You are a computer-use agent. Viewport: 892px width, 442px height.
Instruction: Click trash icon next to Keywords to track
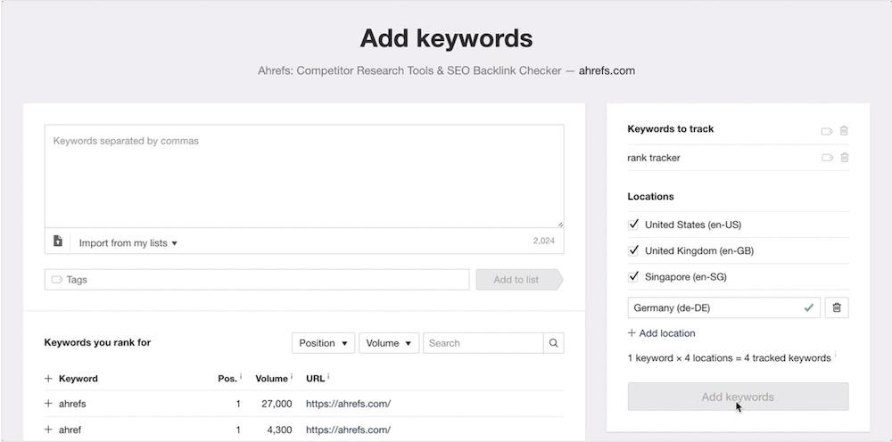pyautogui.click(x=844, y=131)
